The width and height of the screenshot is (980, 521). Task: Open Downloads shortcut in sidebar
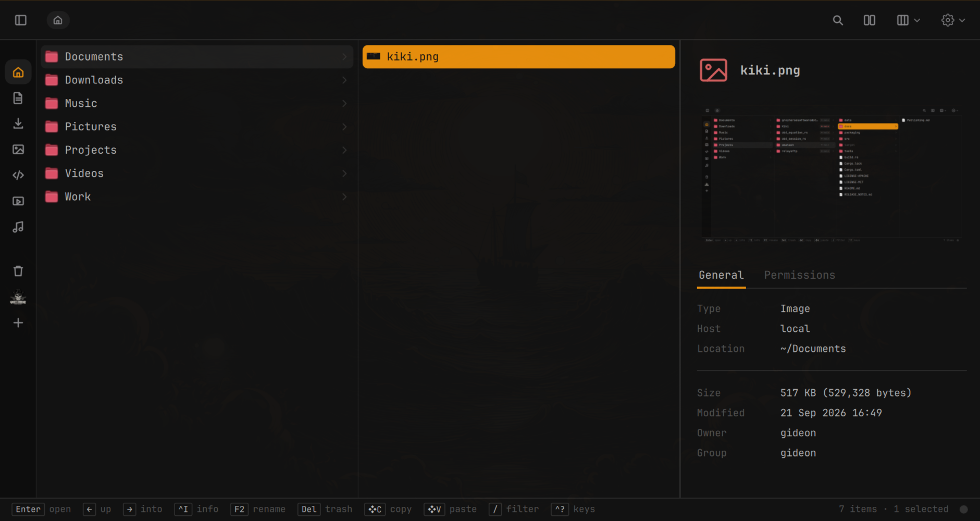tap(18, 123)
